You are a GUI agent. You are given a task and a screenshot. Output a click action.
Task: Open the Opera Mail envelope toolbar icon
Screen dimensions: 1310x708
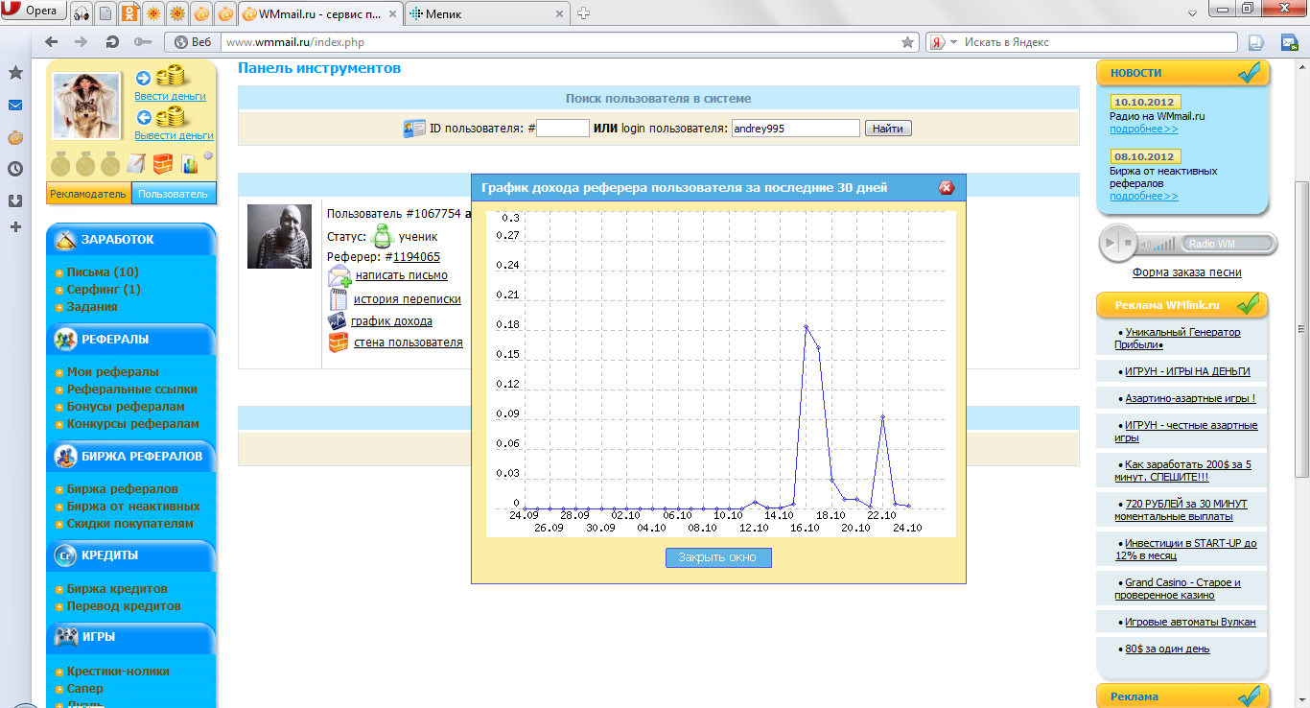point(1289,42)
